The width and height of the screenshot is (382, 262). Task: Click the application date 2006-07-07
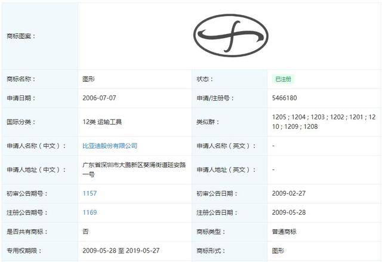tap(99, 98)
